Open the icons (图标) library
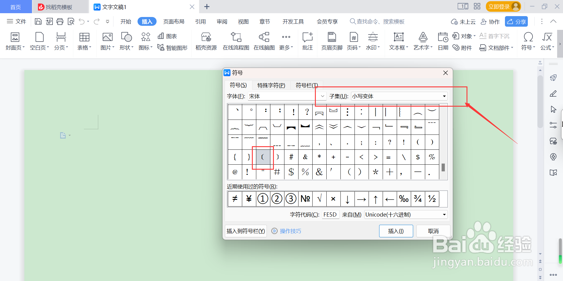 point(145,41)
